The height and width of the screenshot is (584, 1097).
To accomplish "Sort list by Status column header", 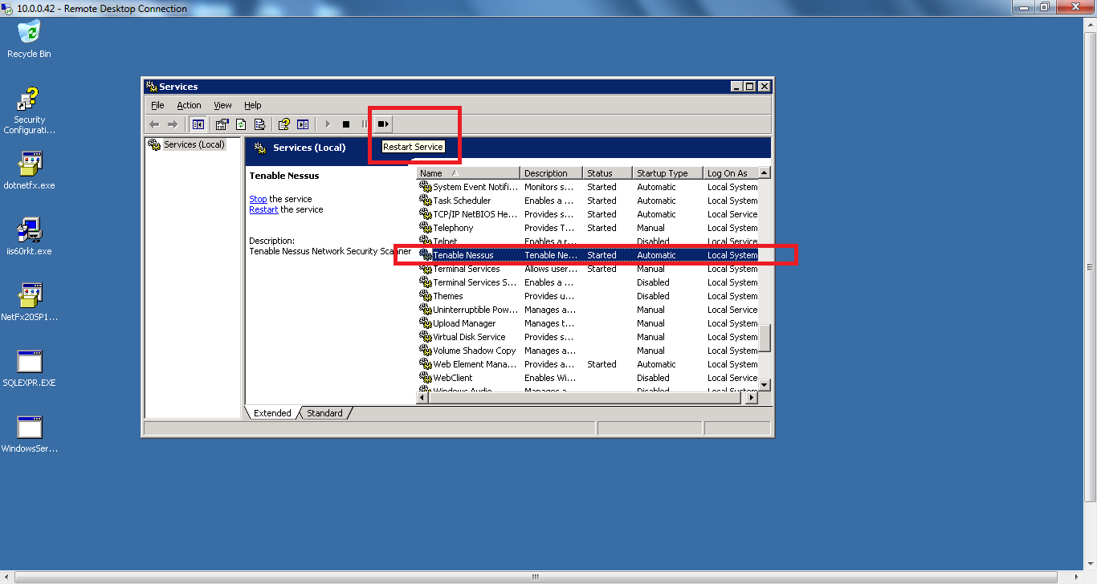I will click(x=606, y=173).
